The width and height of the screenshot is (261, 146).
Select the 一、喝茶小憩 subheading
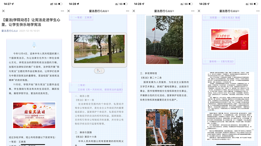82,96
